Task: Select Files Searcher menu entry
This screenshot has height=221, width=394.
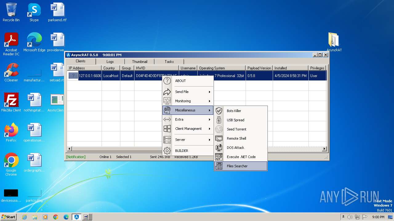Action: (x=241, y=166)
